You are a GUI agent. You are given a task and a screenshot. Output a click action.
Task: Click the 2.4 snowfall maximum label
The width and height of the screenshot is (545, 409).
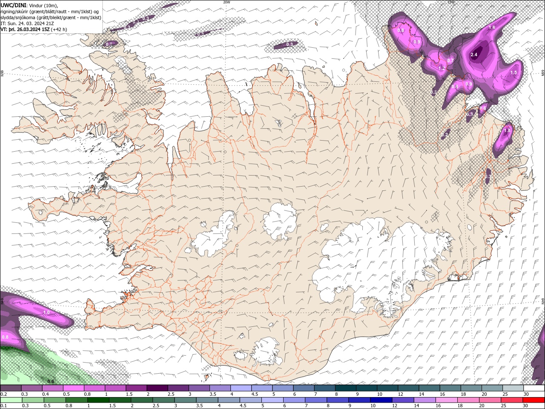click(x=474, y=55)
